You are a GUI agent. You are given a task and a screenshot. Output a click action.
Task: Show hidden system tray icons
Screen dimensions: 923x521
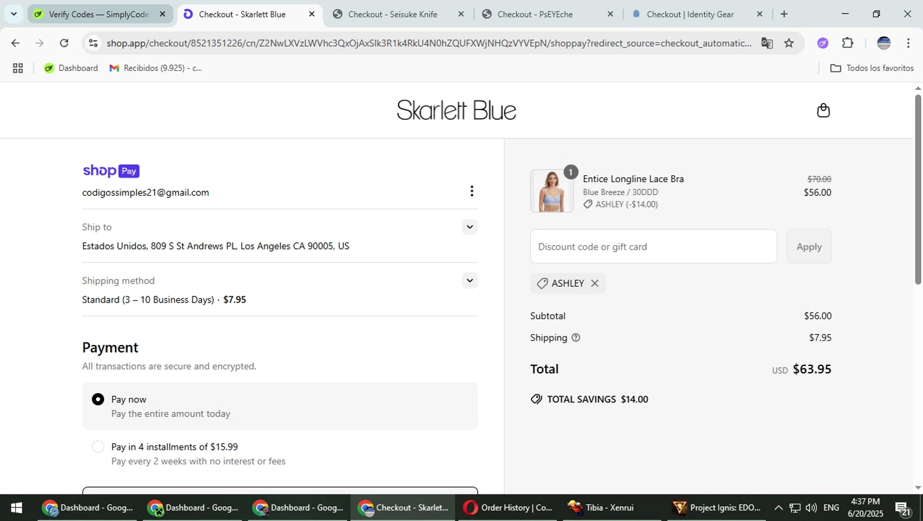point(778,508)
